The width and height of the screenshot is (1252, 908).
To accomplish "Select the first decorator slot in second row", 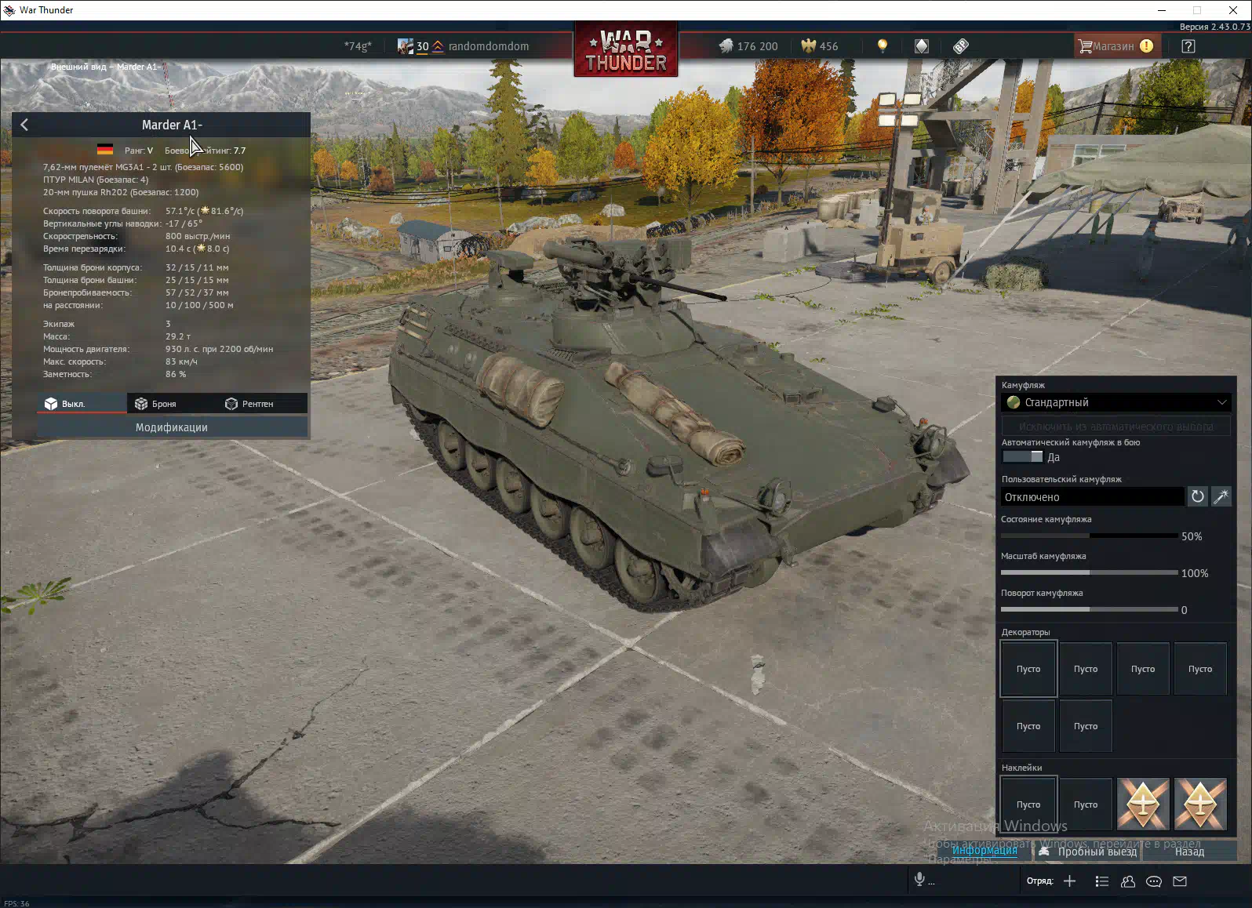I will tap(1028, 726).
